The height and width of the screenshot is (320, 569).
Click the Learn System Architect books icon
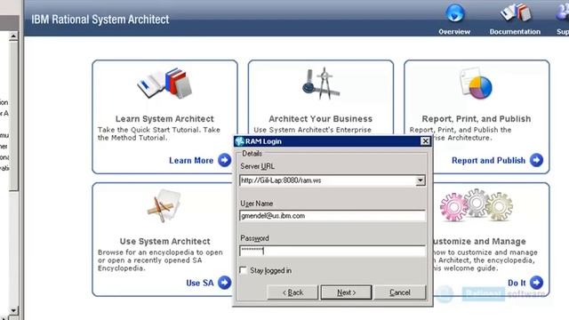tap(164, 84)
